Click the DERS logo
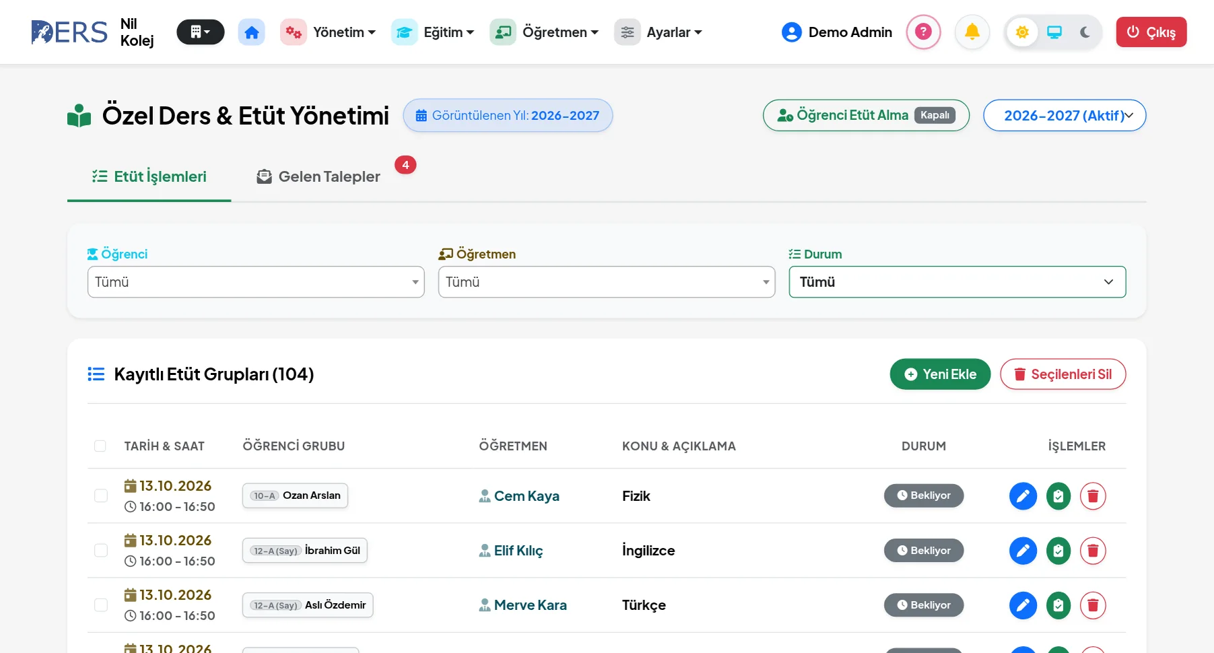Image resolution: width=1214 pixels, height=653 pixels. click(x=69, y=32)
